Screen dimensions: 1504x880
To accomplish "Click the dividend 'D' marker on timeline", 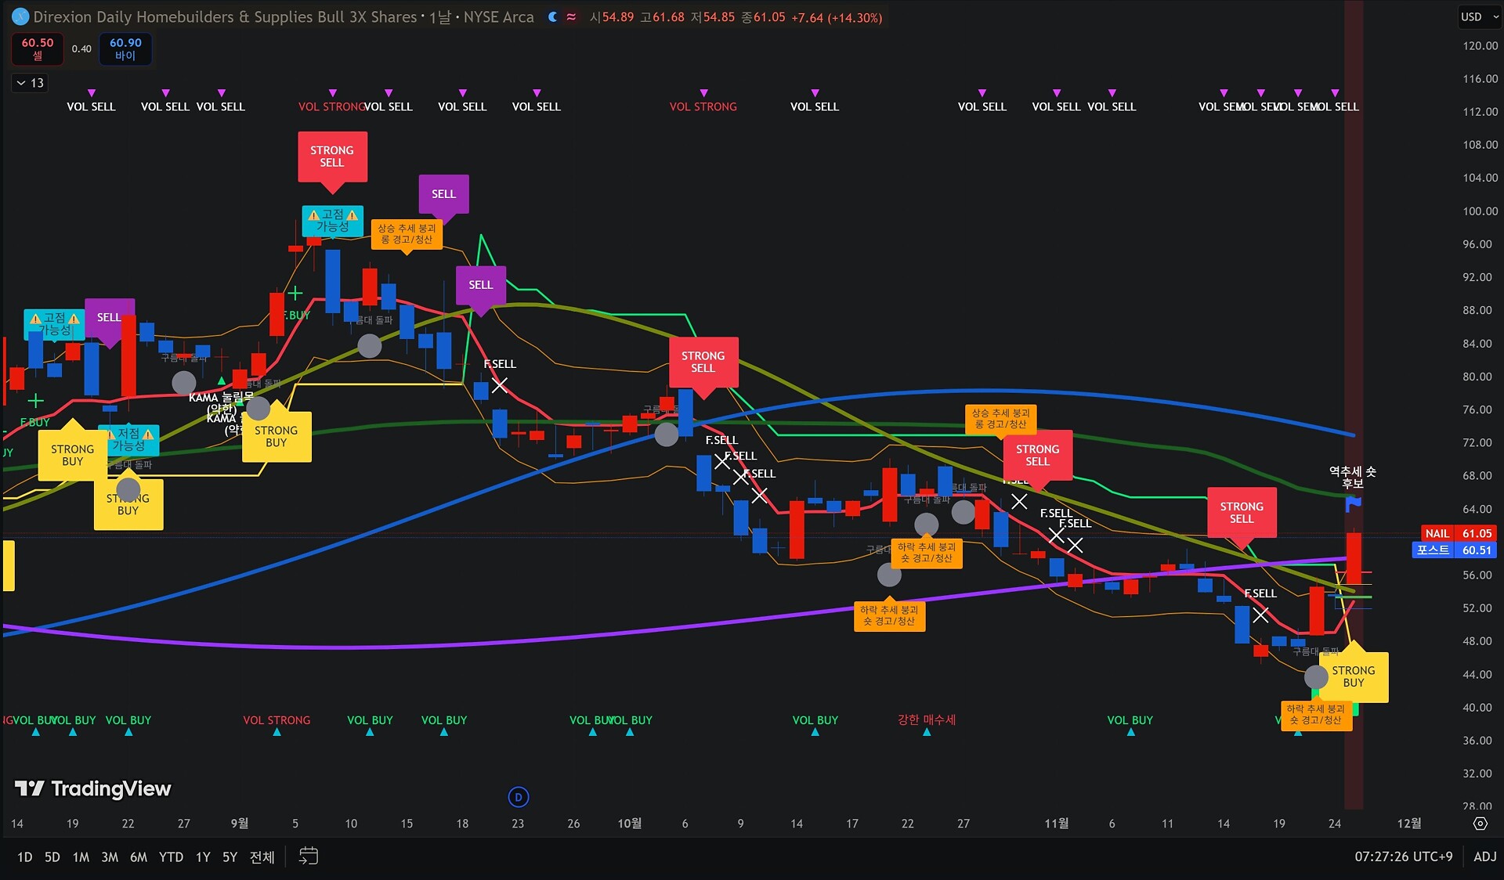I will (519, 797).
